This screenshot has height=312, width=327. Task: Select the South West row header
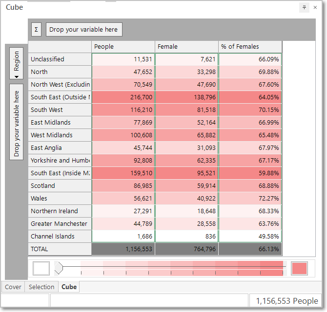(x=60, y=110)
